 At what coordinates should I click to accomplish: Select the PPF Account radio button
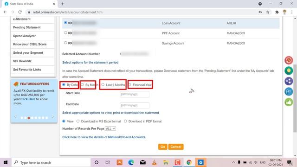[65, 33]
